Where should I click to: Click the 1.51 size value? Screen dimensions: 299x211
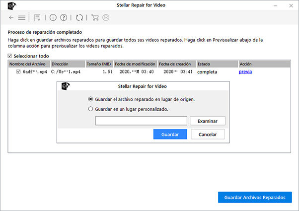[x=108, y=72]
